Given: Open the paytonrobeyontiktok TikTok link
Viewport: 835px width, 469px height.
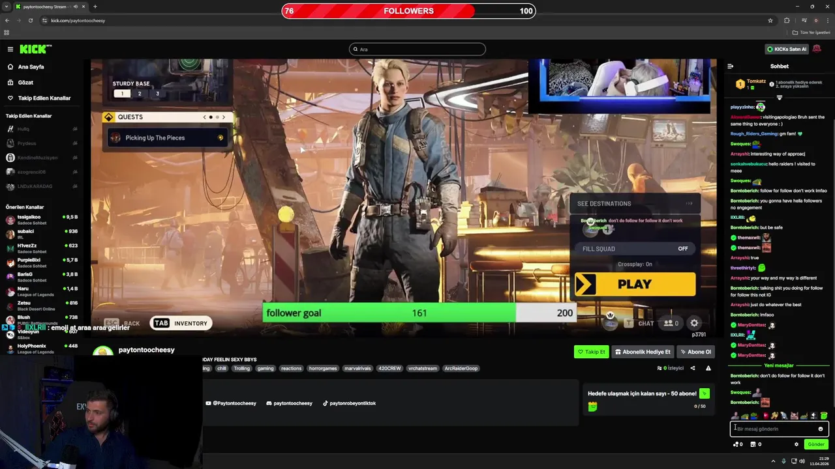Looking at the screenshot, I should pyautogui.click(x=349, y=403).
